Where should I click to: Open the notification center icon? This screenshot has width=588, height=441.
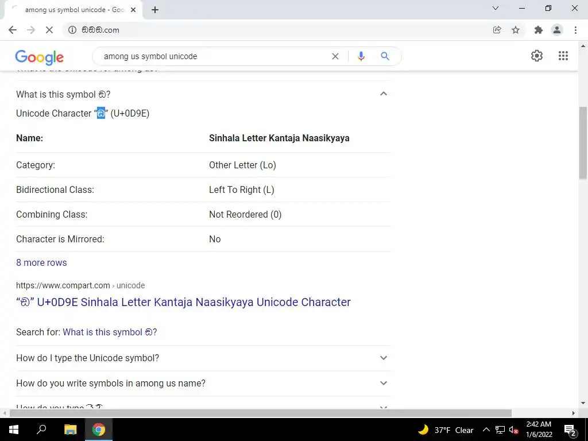pos(570,430)
